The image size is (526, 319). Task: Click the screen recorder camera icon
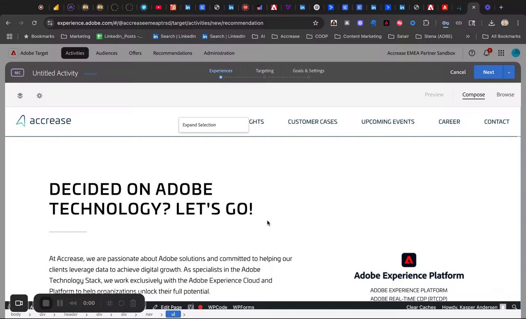point(19,303)
